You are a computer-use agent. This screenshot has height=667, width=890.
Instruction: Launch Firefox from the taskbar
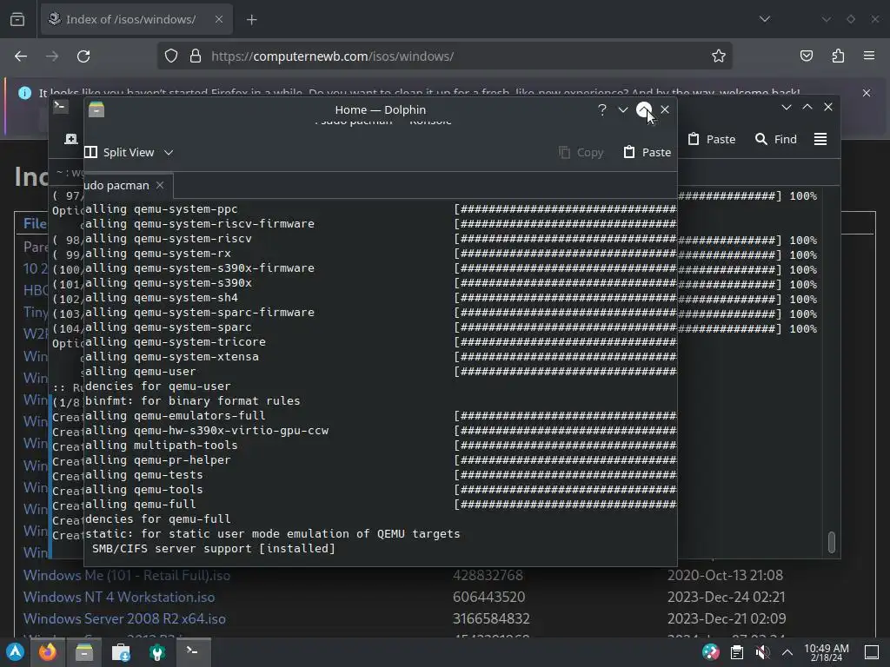coord(48,652)
